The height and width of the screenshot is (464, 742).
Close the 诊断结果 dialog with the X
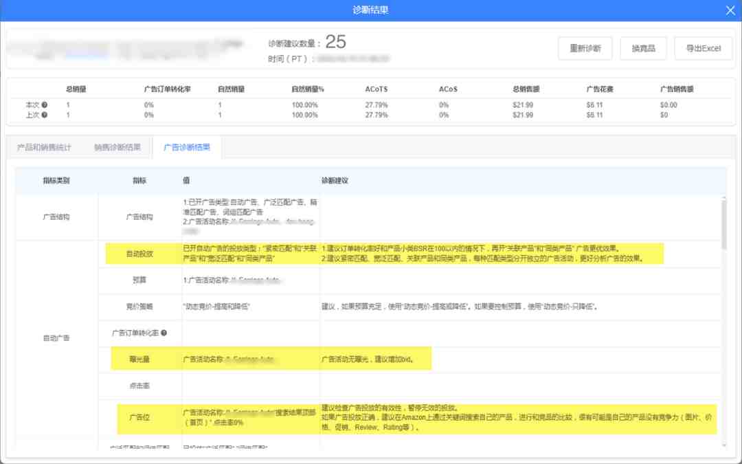point(730,10)
